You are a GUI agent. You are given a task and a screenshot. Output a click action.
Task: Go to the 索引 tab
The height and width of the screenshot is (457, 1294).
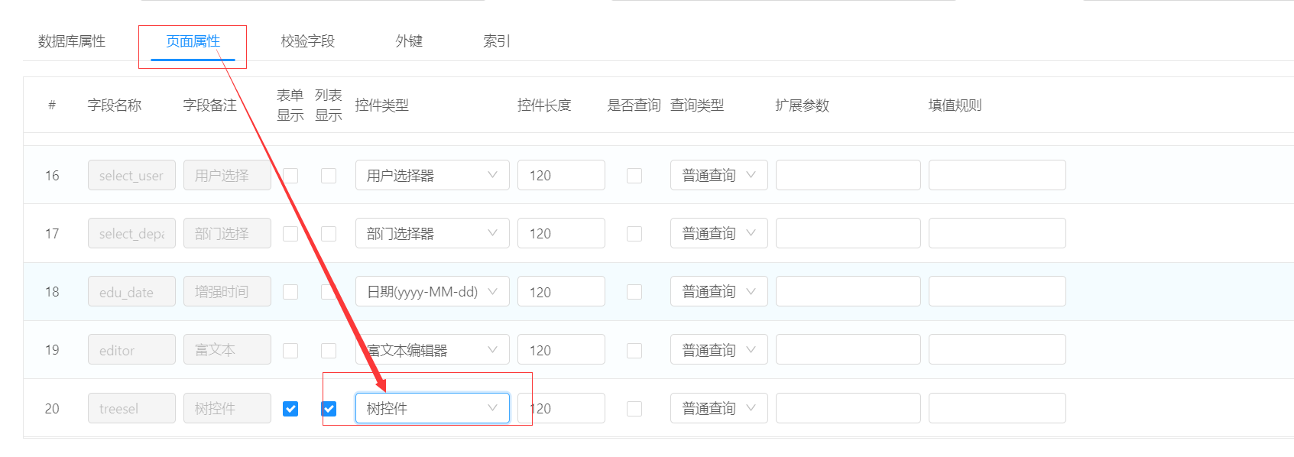tap(496, 41)
